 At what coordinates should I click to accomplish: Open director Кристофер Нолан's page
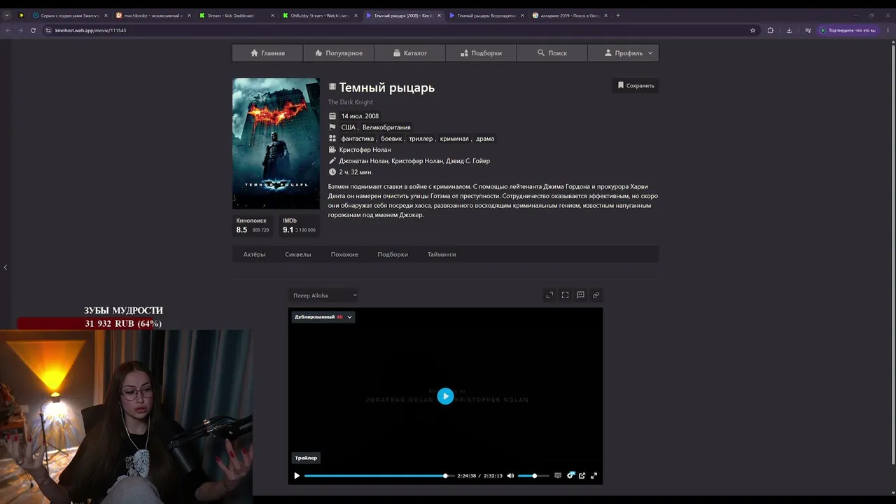[x=365, y=150]
